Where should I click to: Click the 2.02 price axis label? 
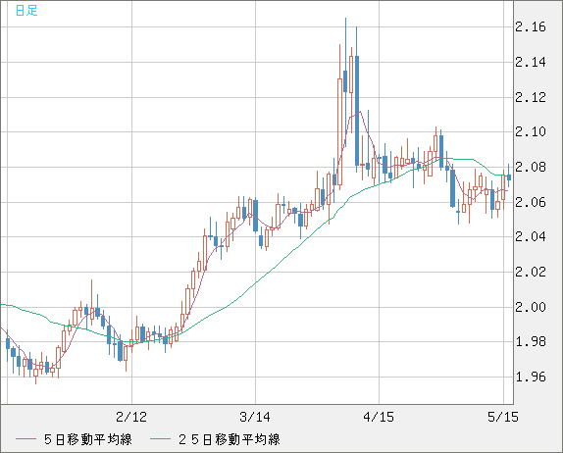(531, 272)
